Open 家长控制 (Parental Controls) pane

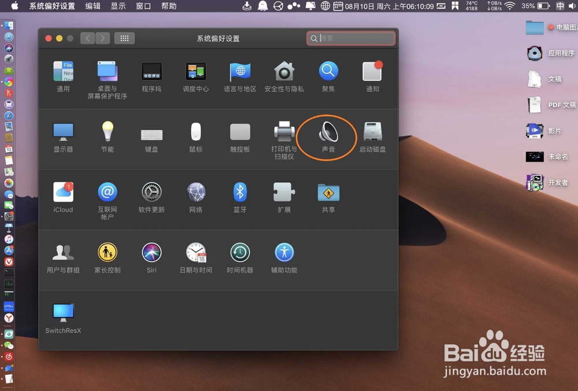108,258
